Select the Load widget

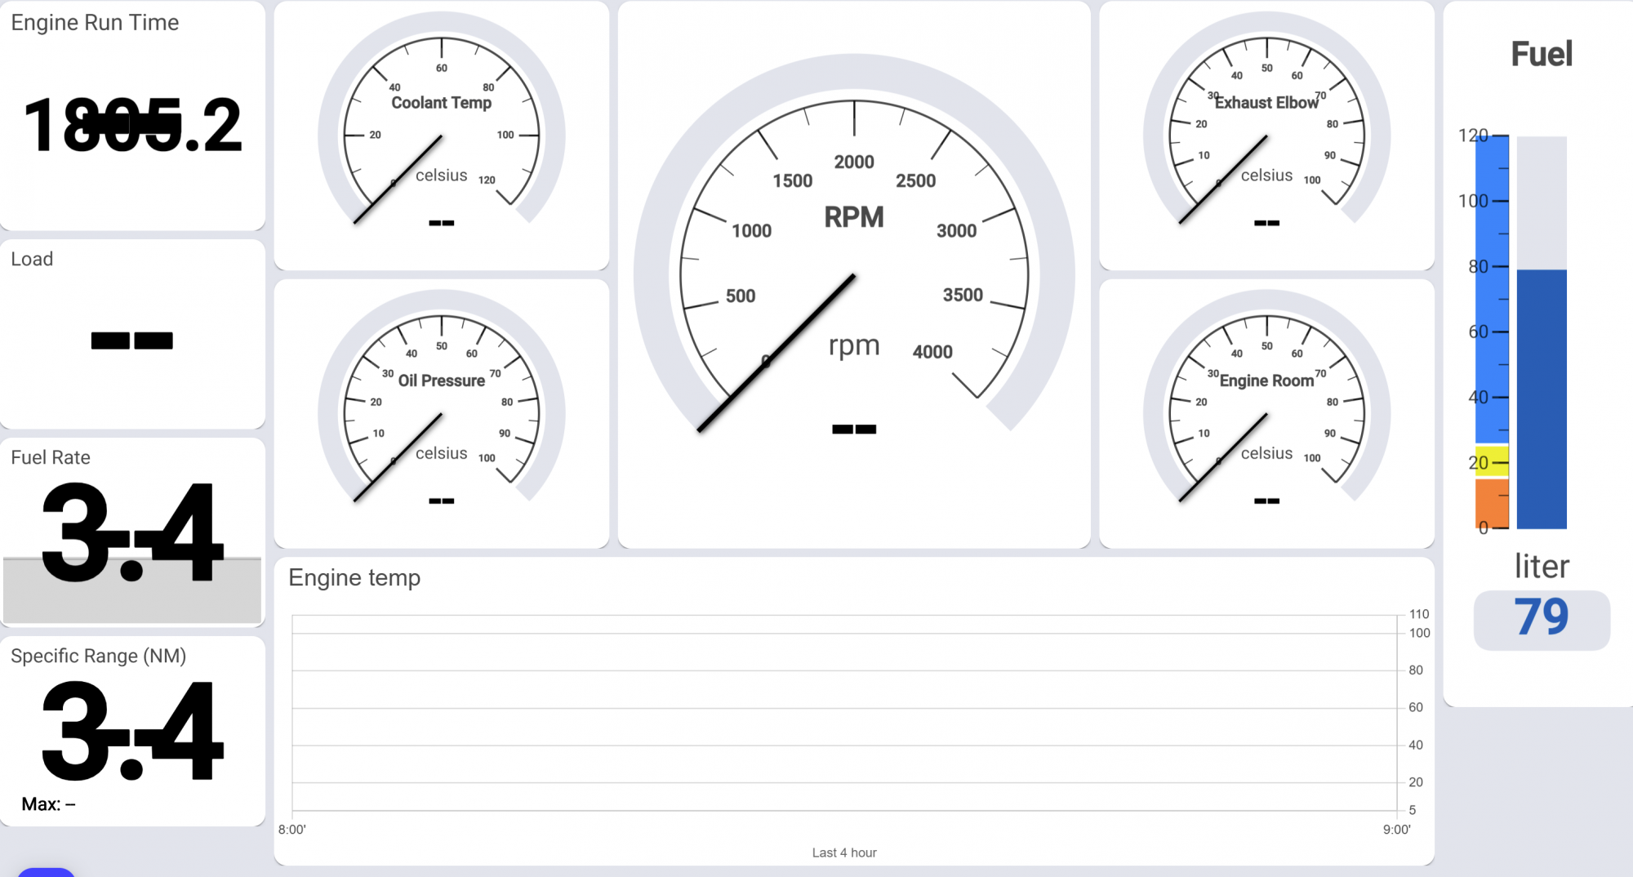coord(132,335)
